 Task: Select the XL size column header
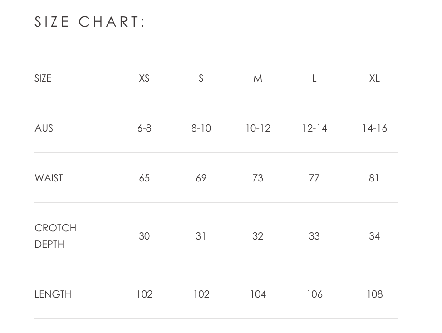(374, 78)
